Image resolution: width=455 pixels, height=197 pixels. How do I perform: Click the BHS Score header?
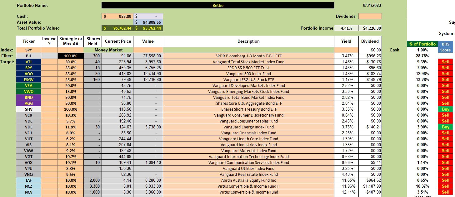(445, 47)
